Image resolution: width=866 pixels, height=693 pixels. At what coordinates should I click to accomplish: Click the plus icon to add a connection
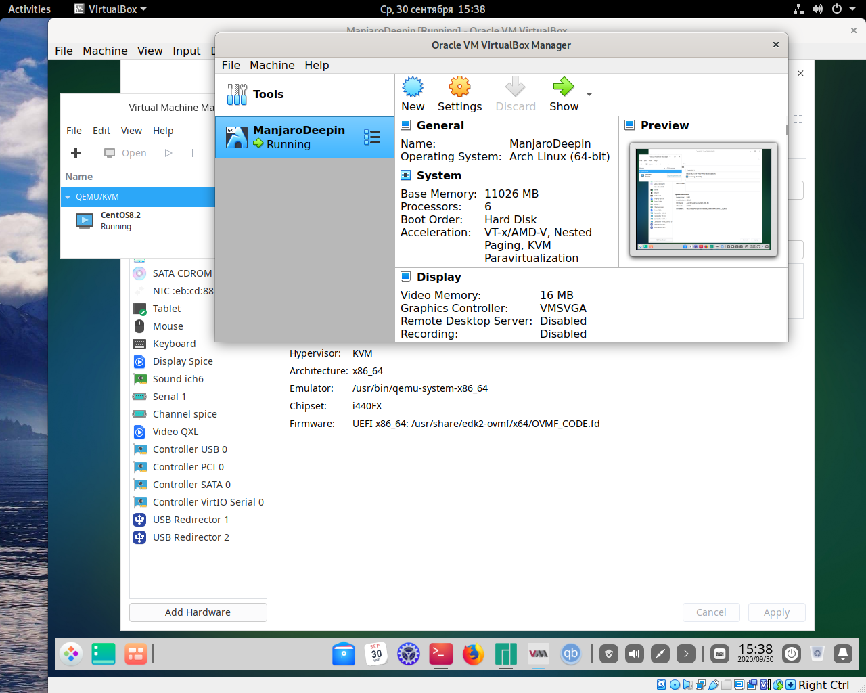point(75,153)
